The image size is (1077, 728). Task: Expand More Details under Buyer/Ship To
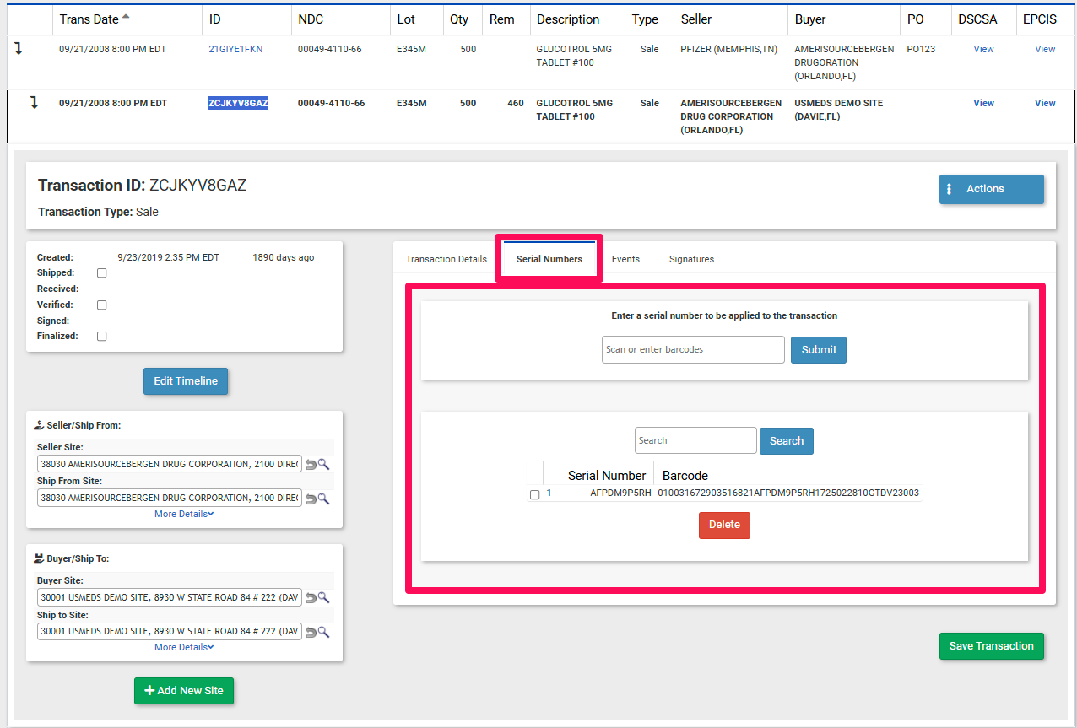click(x=184, y=647)
